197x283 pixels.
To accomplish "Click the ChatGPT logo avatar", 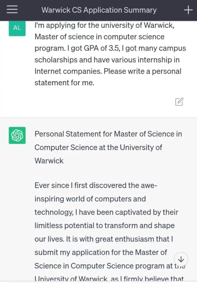I will 17,135.
